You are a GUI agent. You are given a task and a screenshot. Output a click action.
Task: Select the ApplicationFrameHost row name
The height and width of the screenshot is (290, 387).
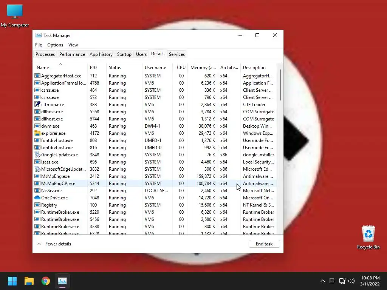63,83
